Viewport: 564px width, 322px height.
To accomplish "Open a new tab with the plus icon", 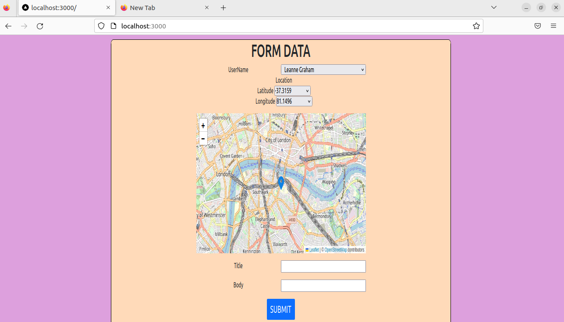I will (x=223, y=7).
